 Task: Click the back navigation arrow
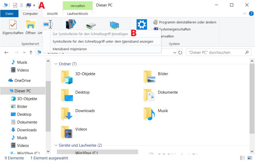point(6,53)
